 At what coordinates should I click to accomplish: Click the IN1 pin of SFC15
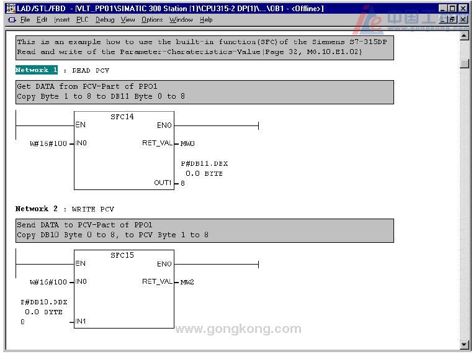[x=81, y=321]
